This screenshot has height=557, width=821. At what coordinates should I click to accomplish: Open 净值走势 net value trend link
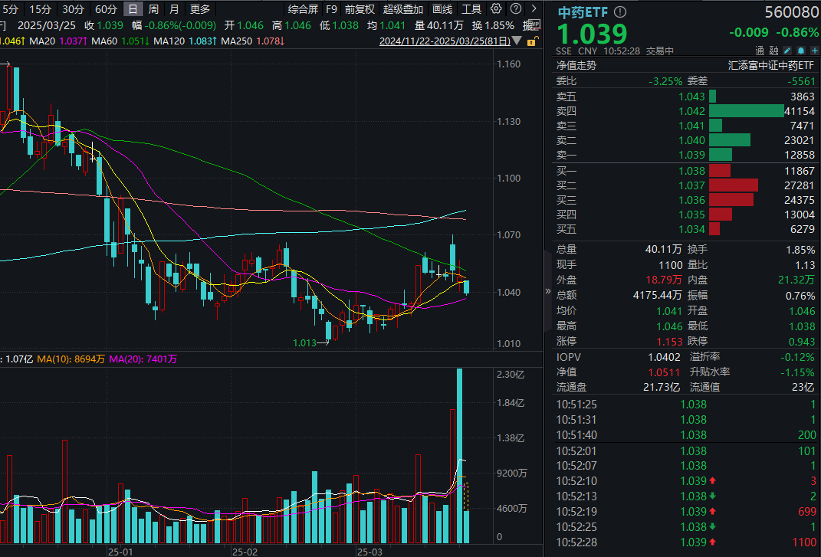(576, 65)
